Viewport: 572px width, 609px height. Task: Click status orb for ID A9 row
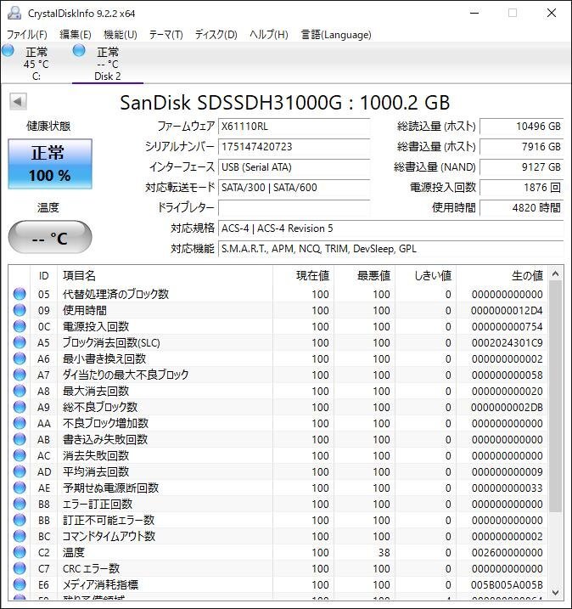pyautogui.click(x=20, y=407)
